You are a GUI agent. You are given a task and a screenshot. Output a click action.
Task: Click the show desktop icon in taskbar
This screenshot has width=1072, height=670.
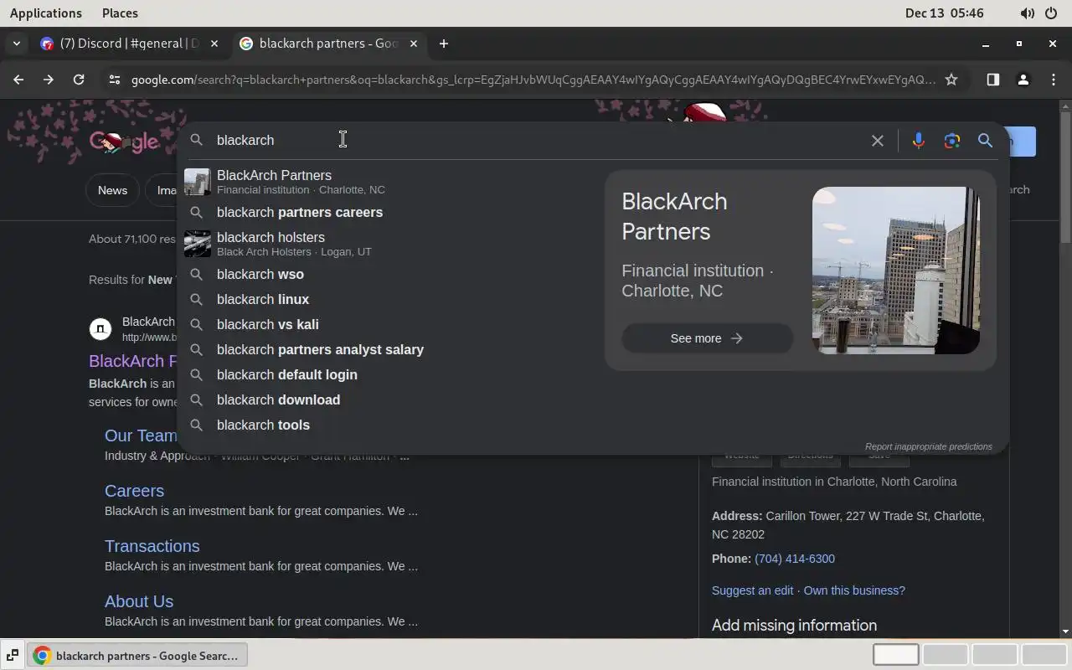pos(13,656)
